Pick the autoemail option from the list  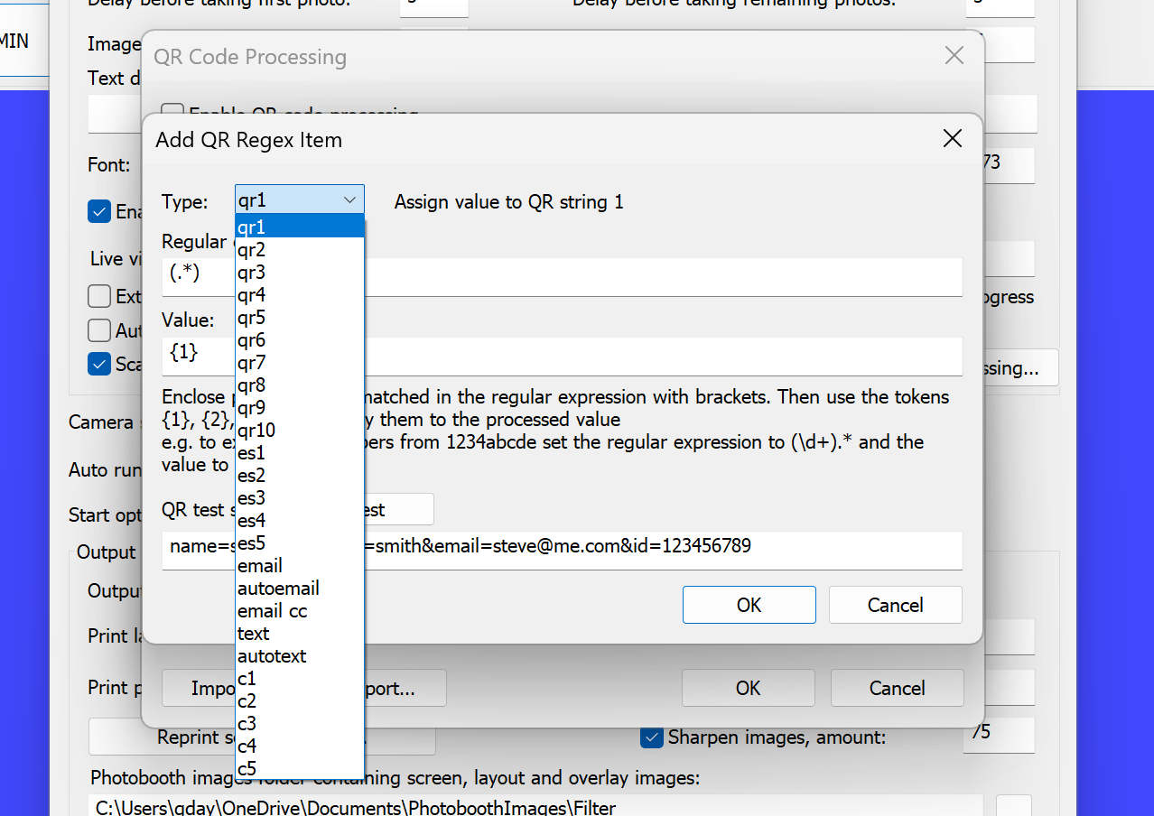(x=278, y=589)
